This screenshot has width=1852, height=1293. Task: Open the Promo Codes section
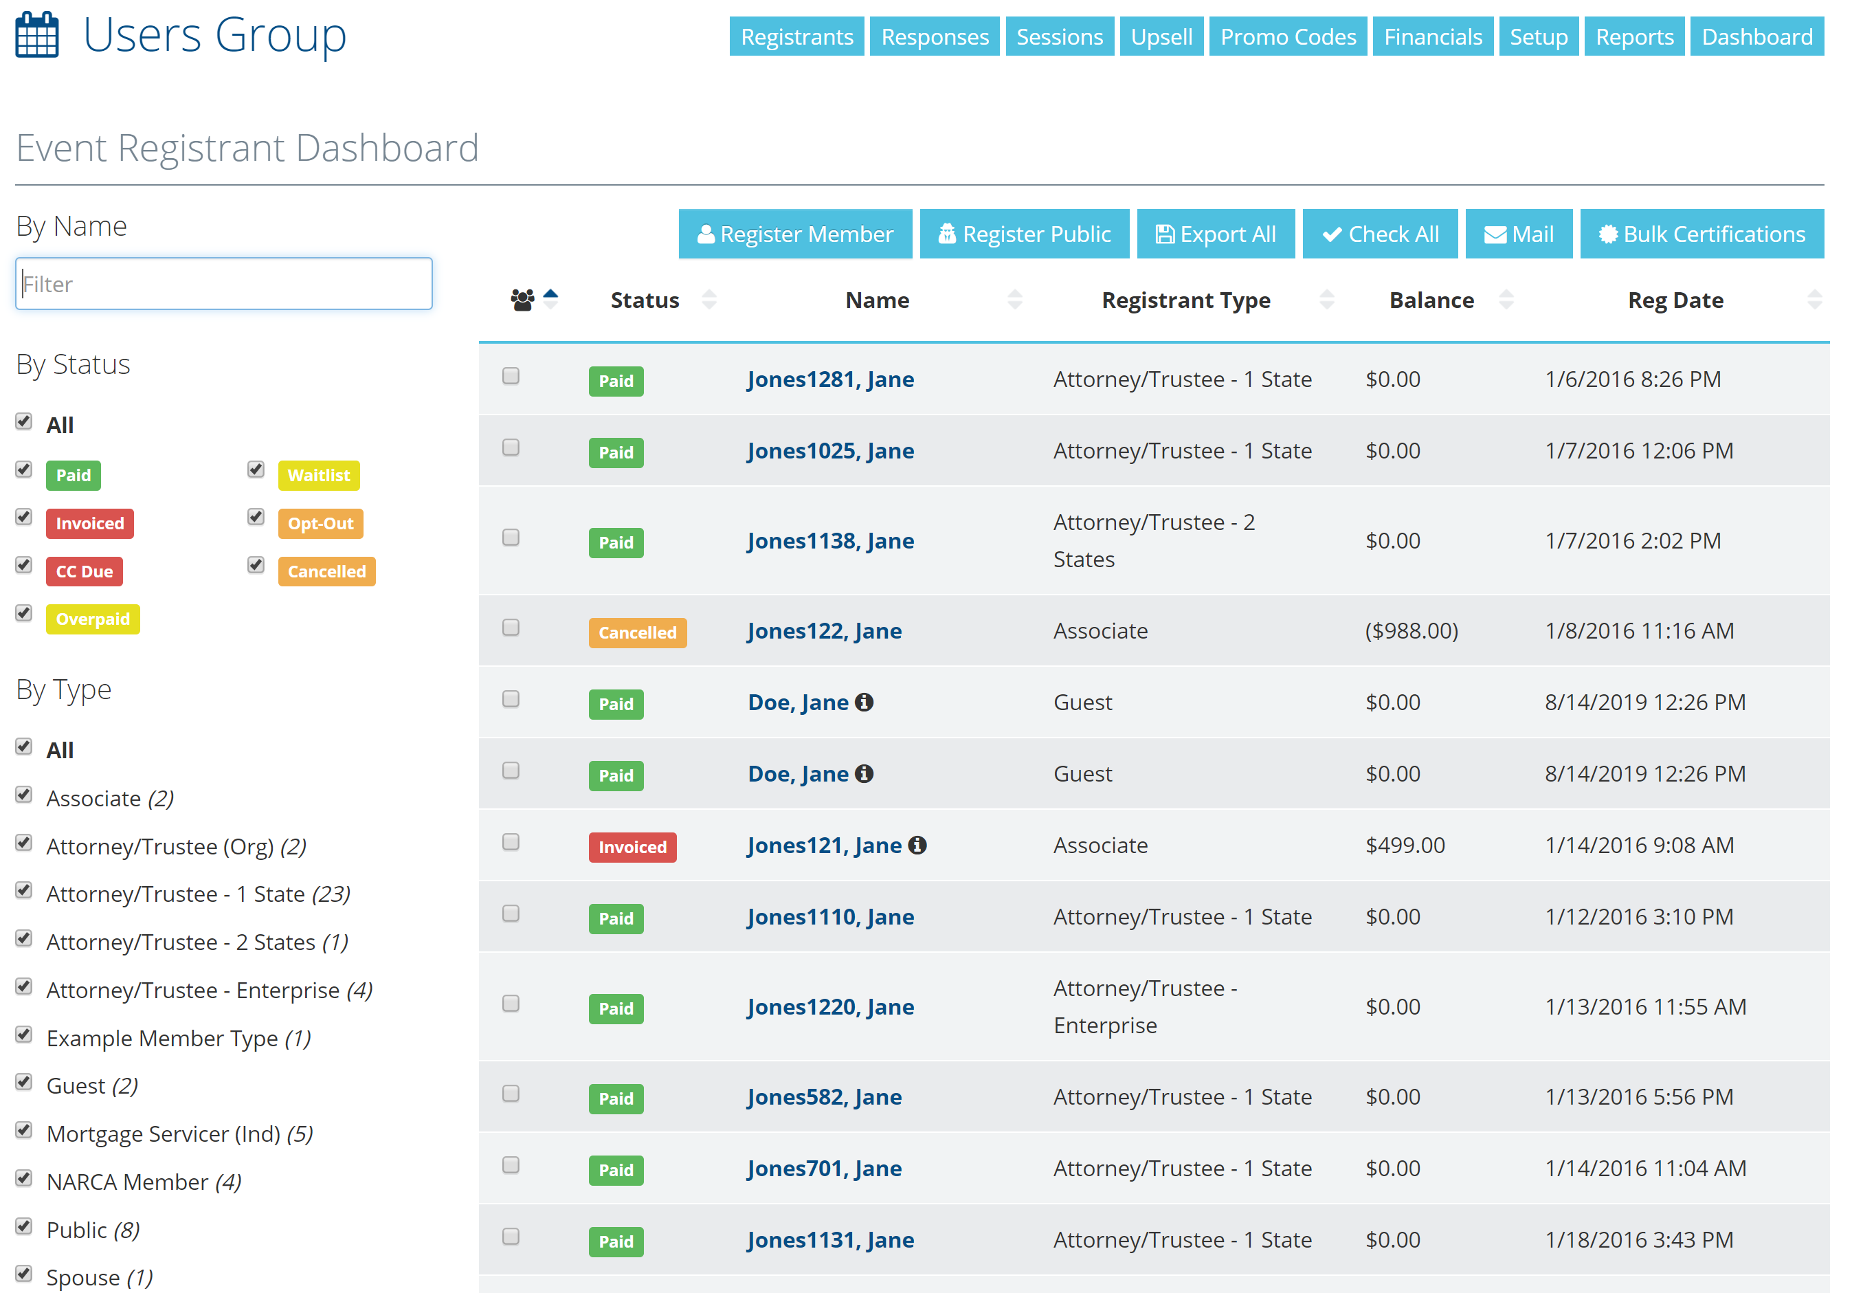pyautogui.click(x=1287, y=36)
